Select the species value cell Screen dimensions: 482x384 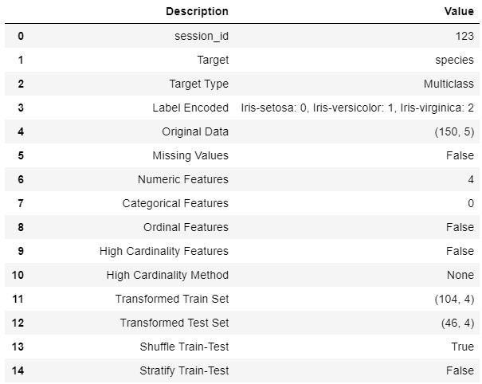coord(457,60)
